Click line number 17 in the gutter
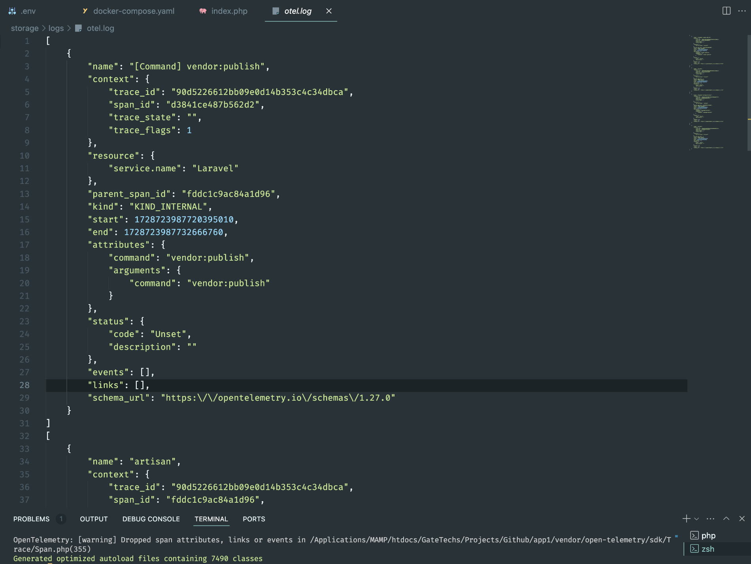 pos(25,245)
